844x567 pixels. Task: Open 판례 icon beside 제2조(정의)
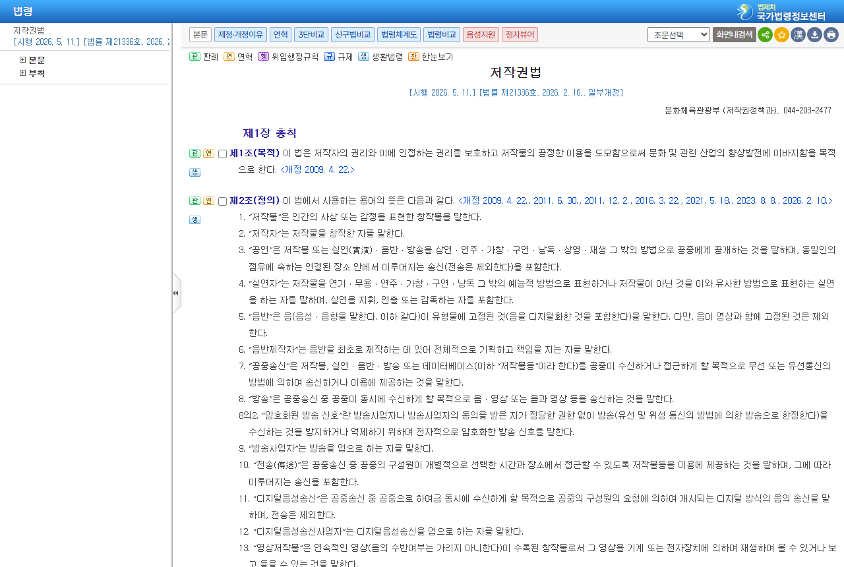[195, 201]
